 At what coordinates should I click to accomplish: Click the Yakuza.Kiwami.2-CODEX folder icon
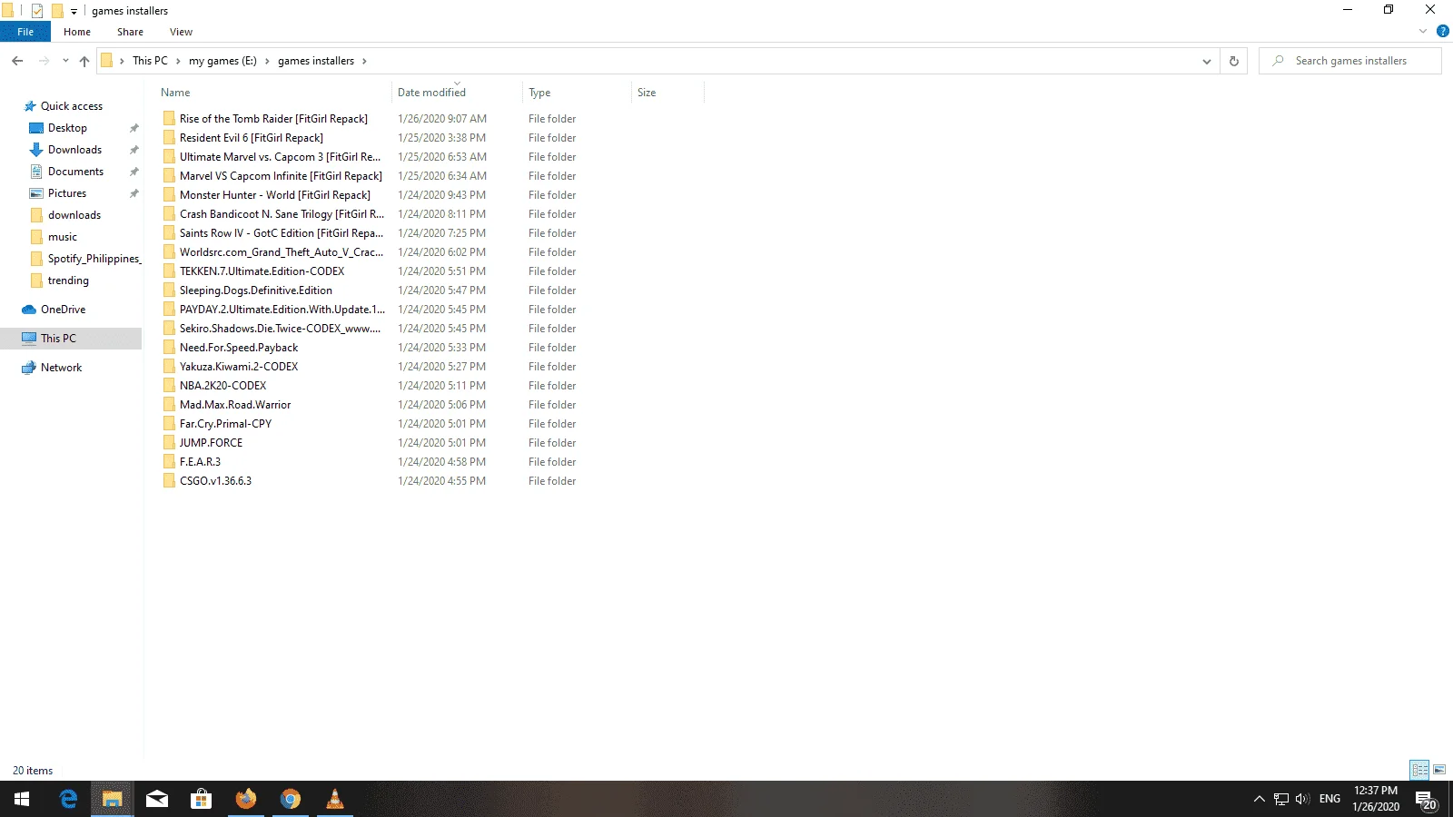coord(169,367)
